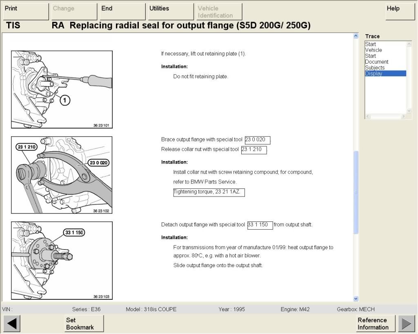Open the Utilities menu
The width and height of the screenshot is (418, 334).
coord(170,11)
